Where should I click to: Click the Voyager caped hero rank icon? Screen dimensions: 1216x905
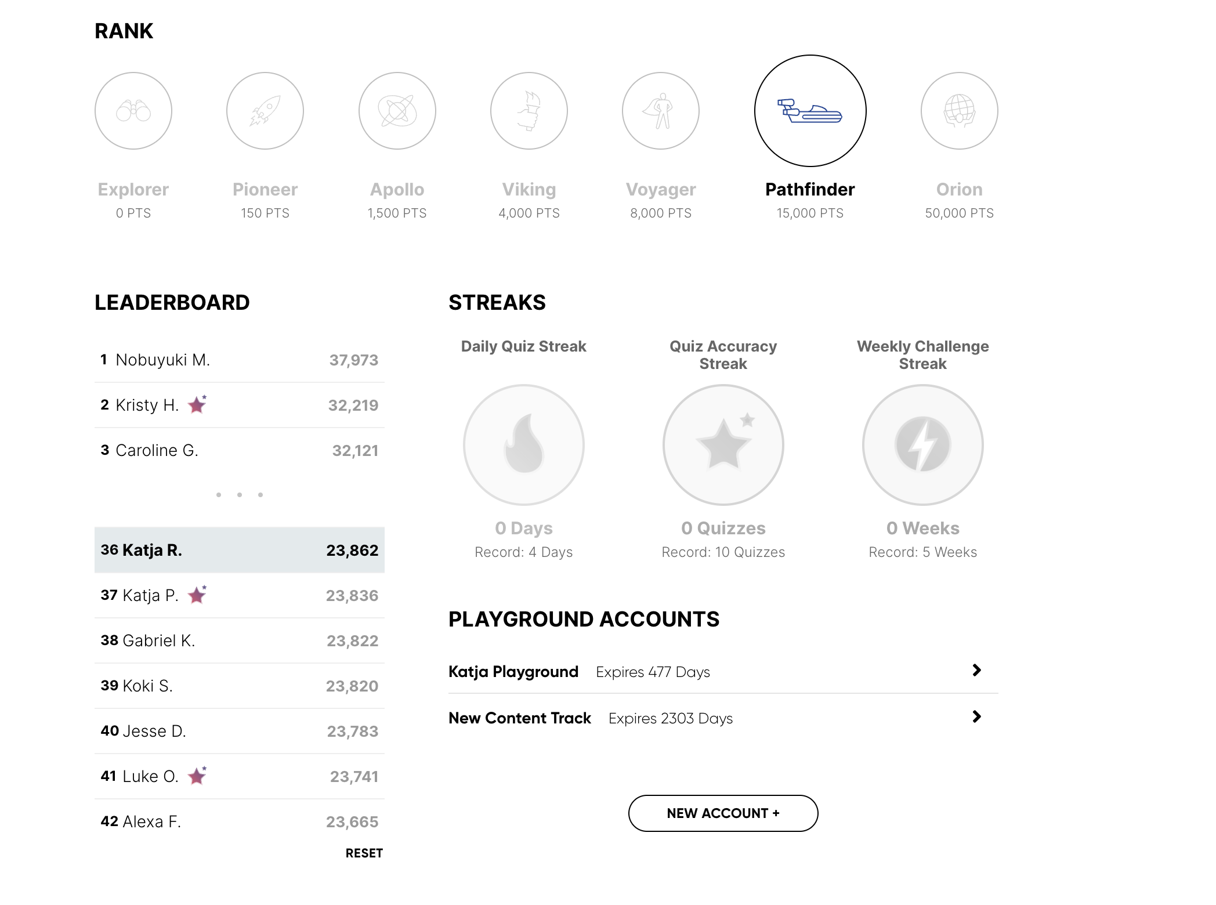coord(661,111)
